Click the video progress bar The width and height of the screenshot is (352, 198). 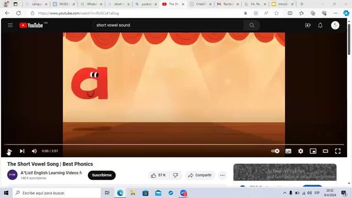coord(174,144)
